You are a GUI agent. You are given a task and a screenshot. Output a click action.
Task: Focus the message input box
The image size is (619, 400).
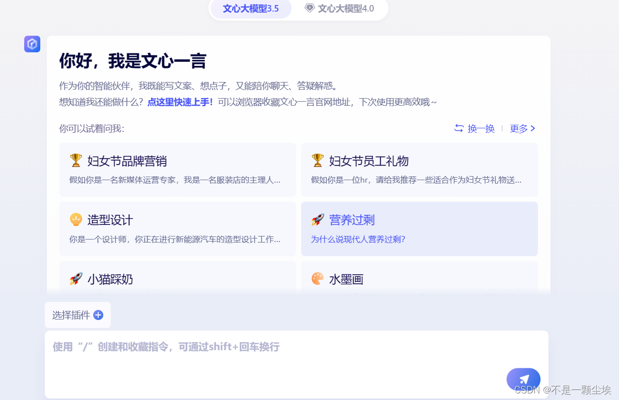297,364
